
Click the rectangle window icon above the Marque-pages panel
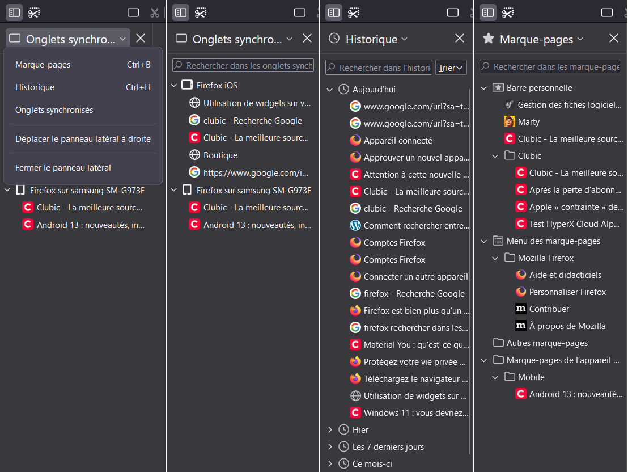pos(607,12)
